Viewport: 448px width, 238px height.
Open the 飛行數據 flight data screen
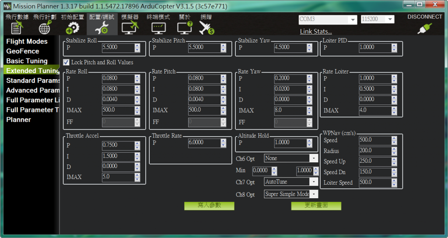17,24
